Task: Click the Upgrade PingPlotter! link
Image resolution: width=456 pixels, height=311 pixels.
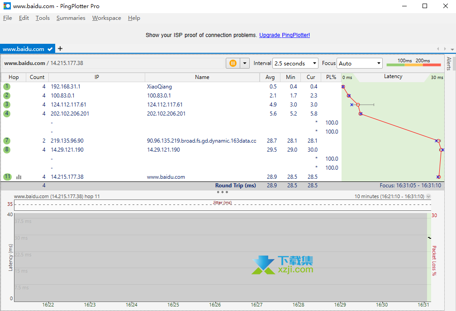Action: click(x=285, y=35)
